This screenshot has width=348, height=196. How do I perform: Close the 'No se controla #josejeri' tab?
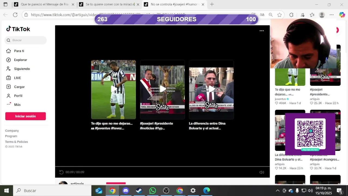[x=203, y=4]
